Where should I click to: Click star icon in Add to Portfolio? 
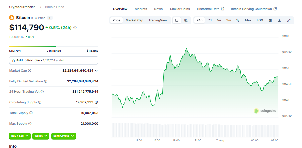[x=14, y=60]
